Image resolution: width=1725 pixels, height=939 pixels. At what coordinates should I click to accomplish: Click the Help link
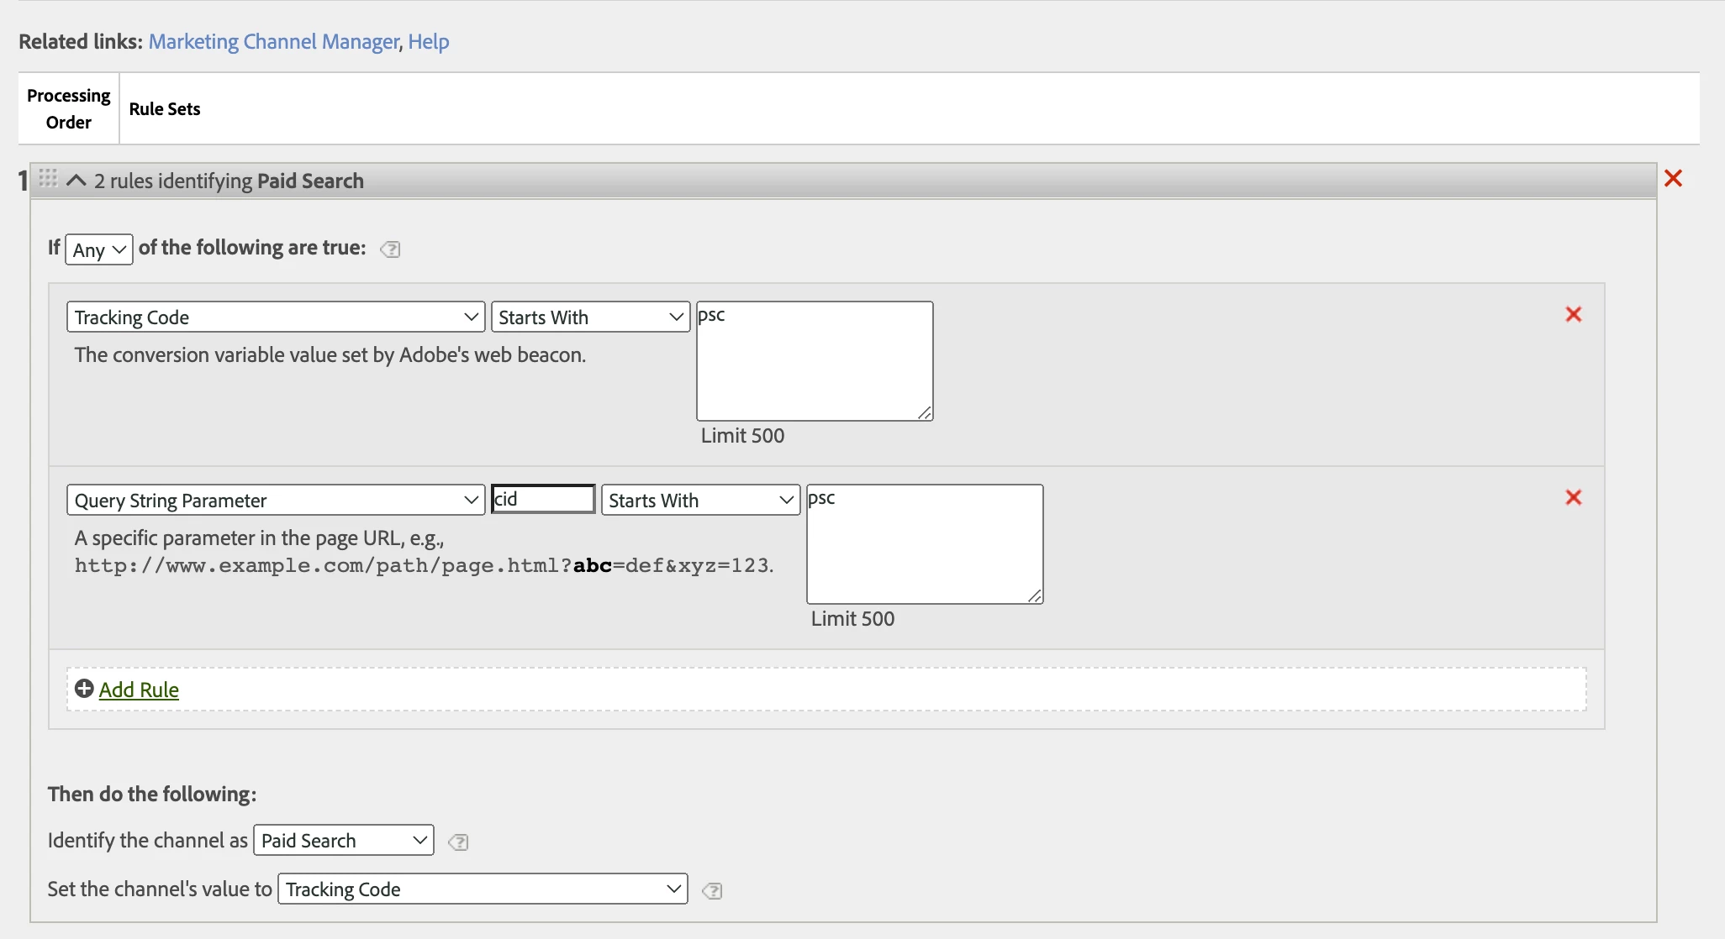pos(429,41)
